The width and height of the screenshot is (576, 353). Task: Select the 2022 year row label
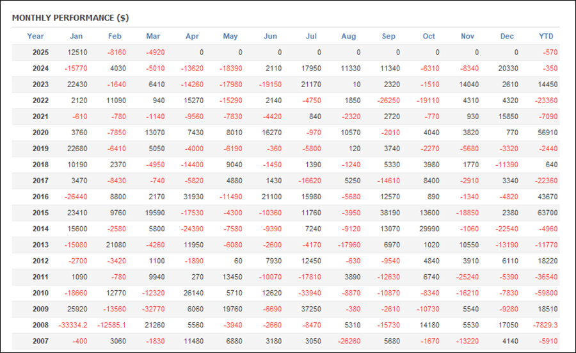pos(40,101)
